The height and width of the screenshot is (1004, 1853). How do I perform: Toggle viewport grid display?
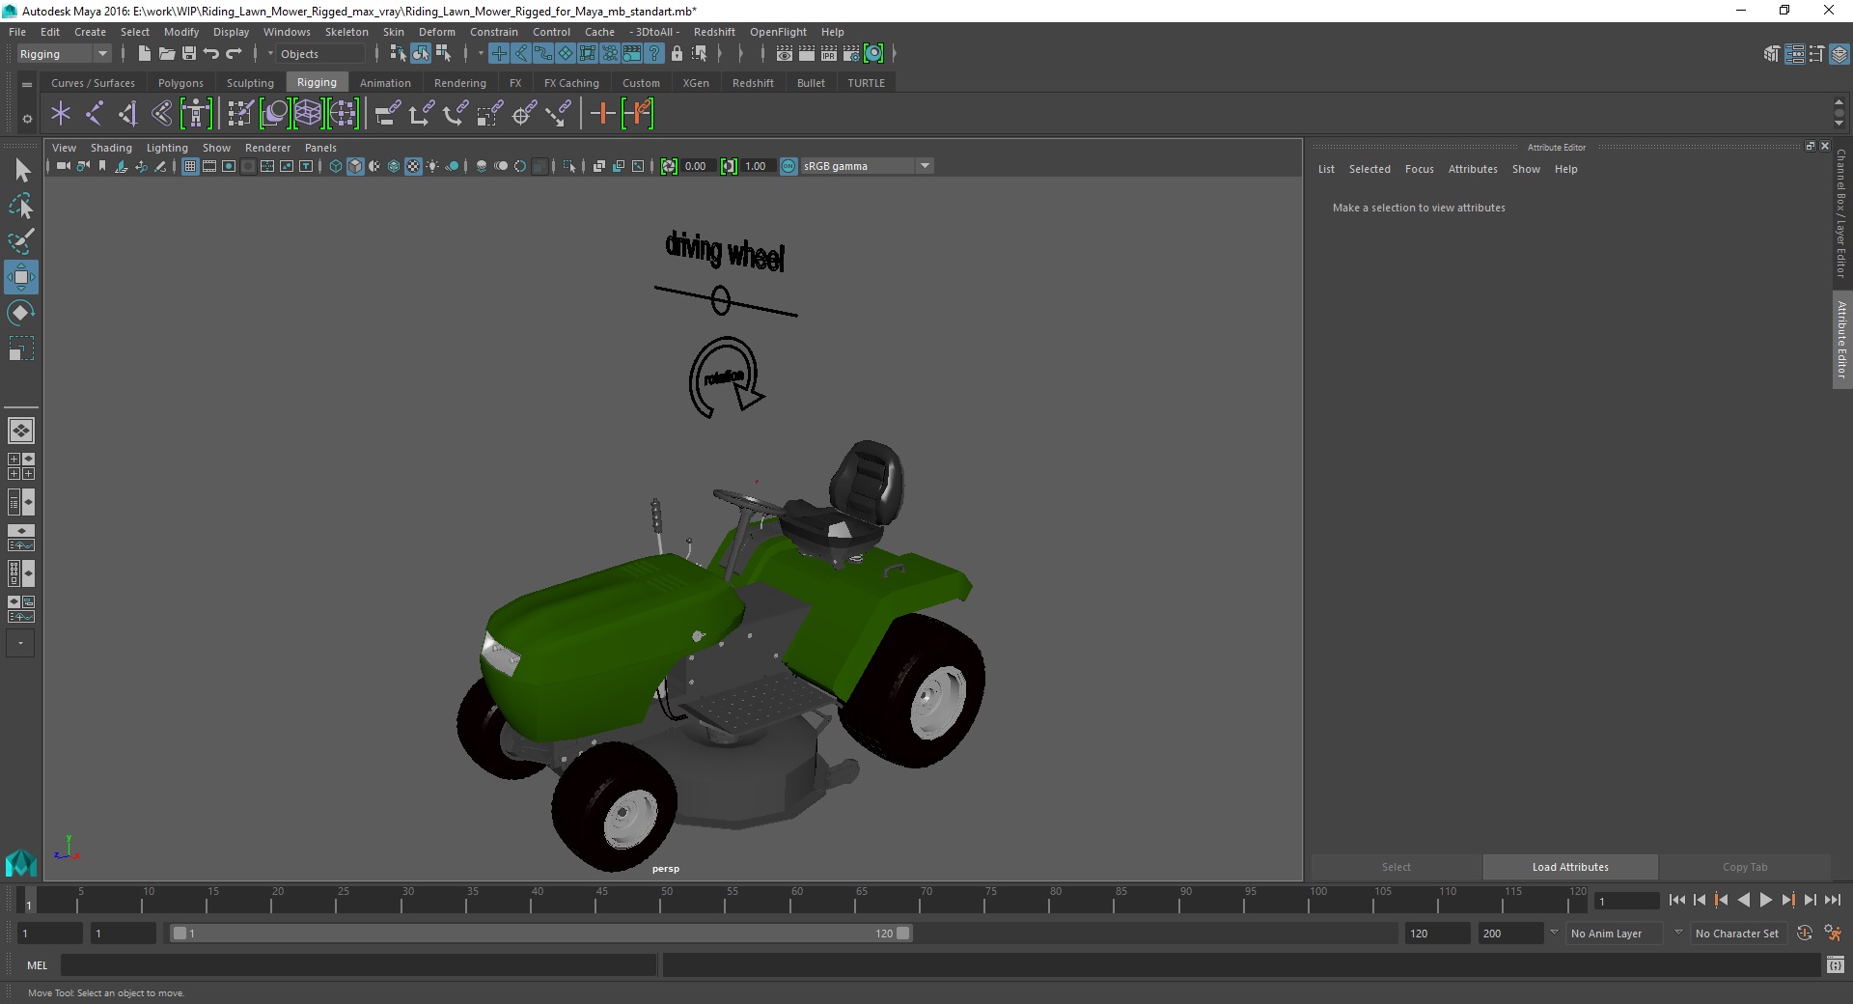(x=190, y=166)
